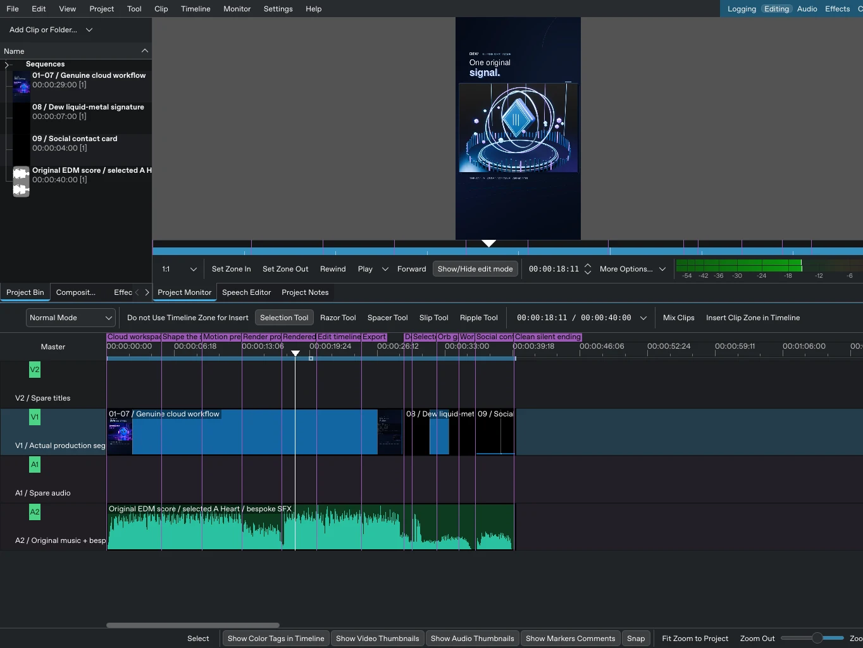Switch to the Effects panel tab
This screenshot has width=863, height=648.
[x=123, y=292]
